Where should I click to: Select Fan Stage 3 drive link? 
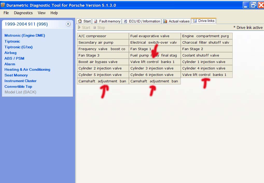click(x=103, y=55)
